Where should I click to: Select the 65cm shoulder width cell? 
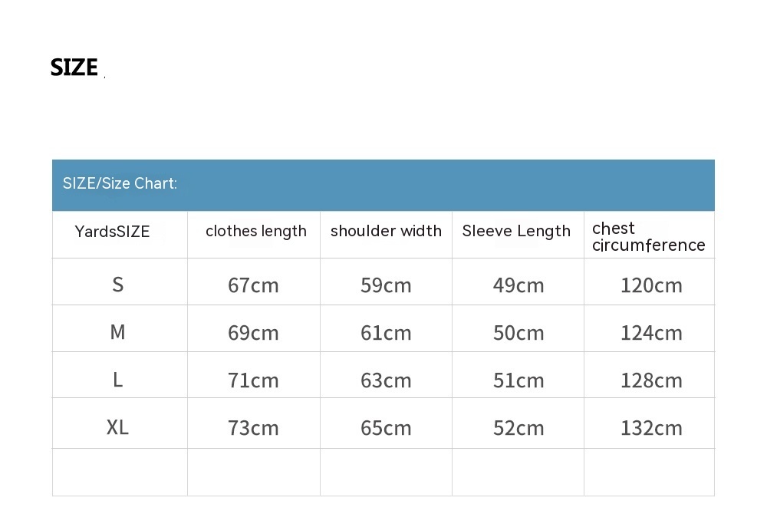tap(386, 428)
